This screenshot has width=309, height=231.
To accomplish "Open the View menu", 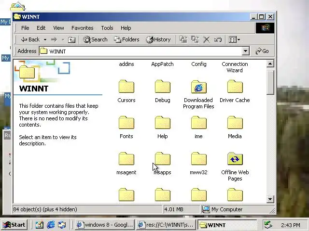I will tap(58, 28).
